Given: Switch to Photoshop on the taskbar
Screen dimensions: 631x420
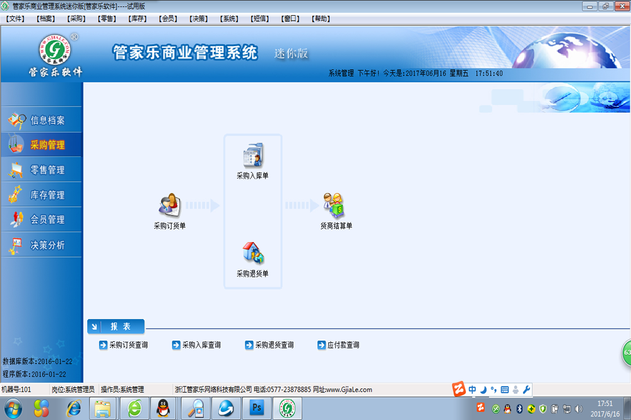Looking at the screenshot, I should click(256, 409).
